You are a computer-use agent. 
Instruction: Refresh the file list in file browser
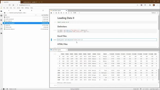coord(43,10)
